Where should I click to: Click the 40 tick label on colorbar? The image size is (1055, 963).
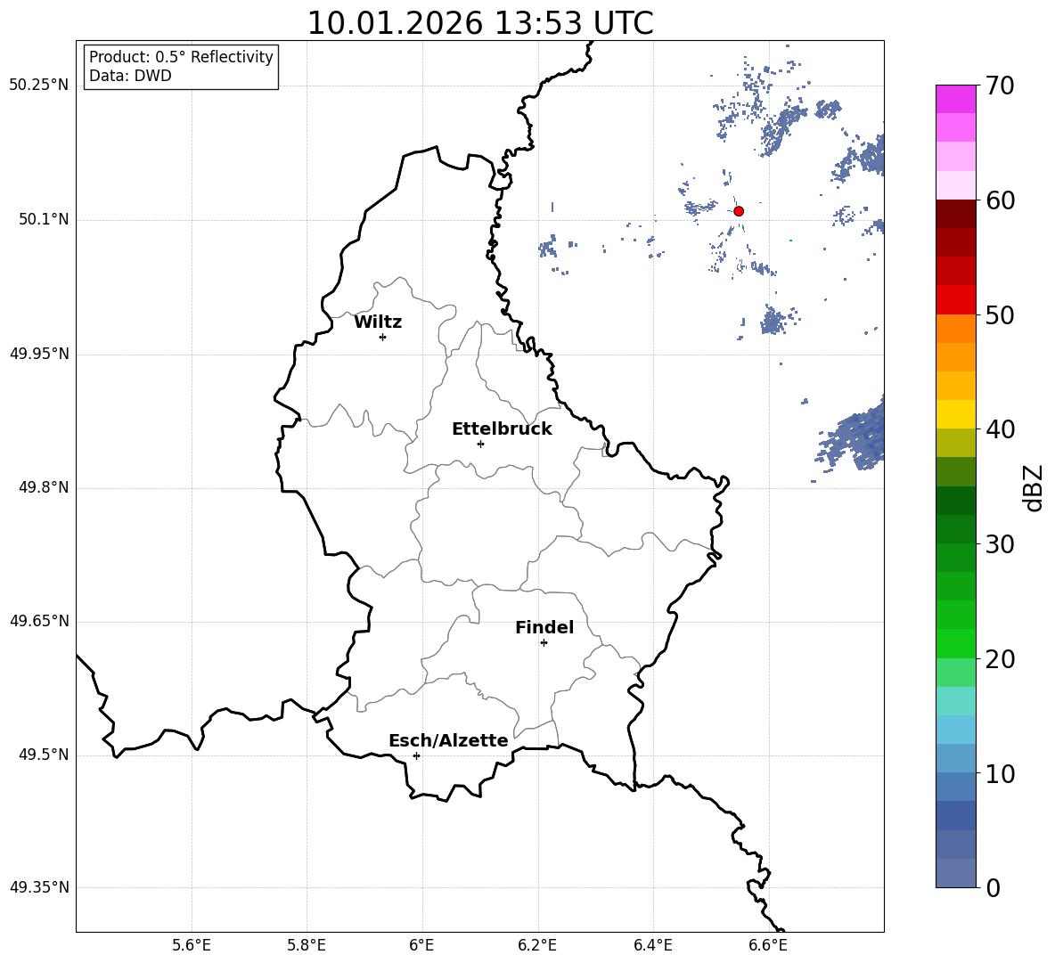pos(999,429)
